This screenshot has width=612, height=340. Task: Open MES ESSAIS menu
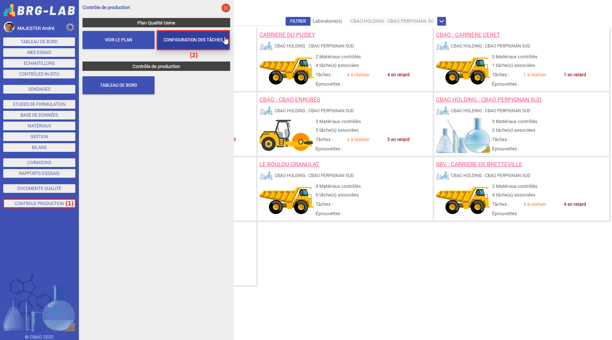39,53
